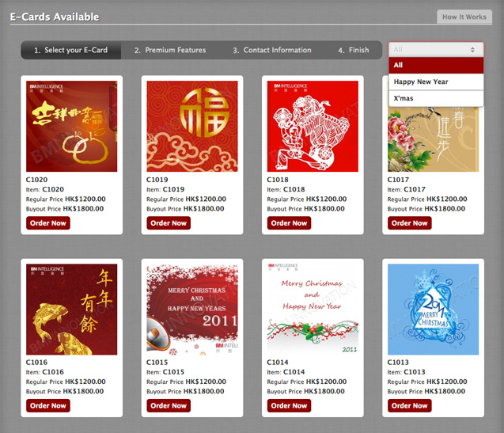The width and height of the screenshot is (504, 433).
Task: Go to Select your E-Card step
Action: (x=71, y=50)
